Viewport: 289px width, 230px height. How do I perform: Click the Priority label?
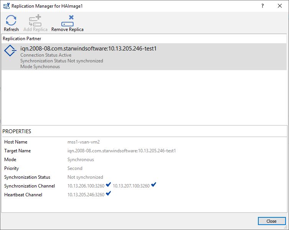click(11, 168)
